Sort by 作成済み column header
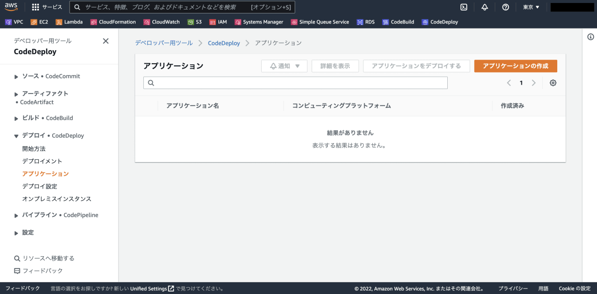The image size is (597, 294). tap(512, 106)
